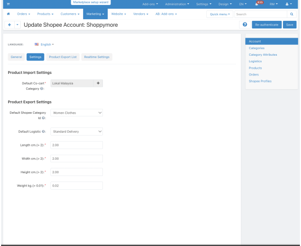Switch to the Realtime Settings tab

click(x=97, y=57)
